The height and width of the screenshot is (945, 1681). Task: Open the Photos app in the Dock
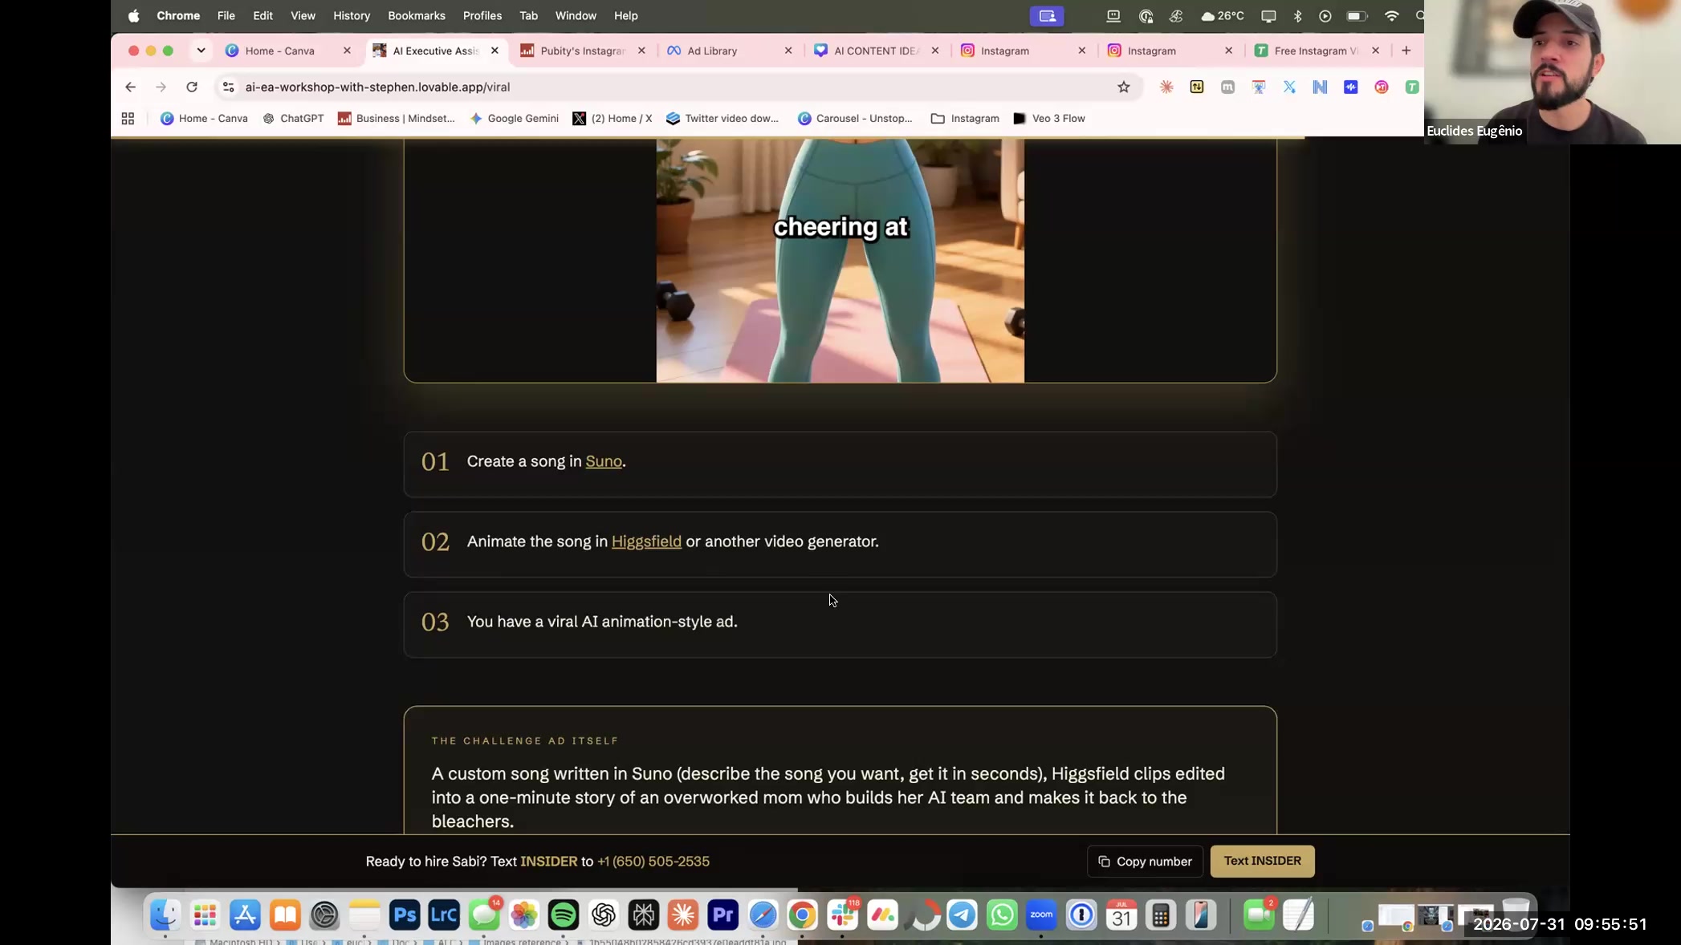(x=524, y=915)
